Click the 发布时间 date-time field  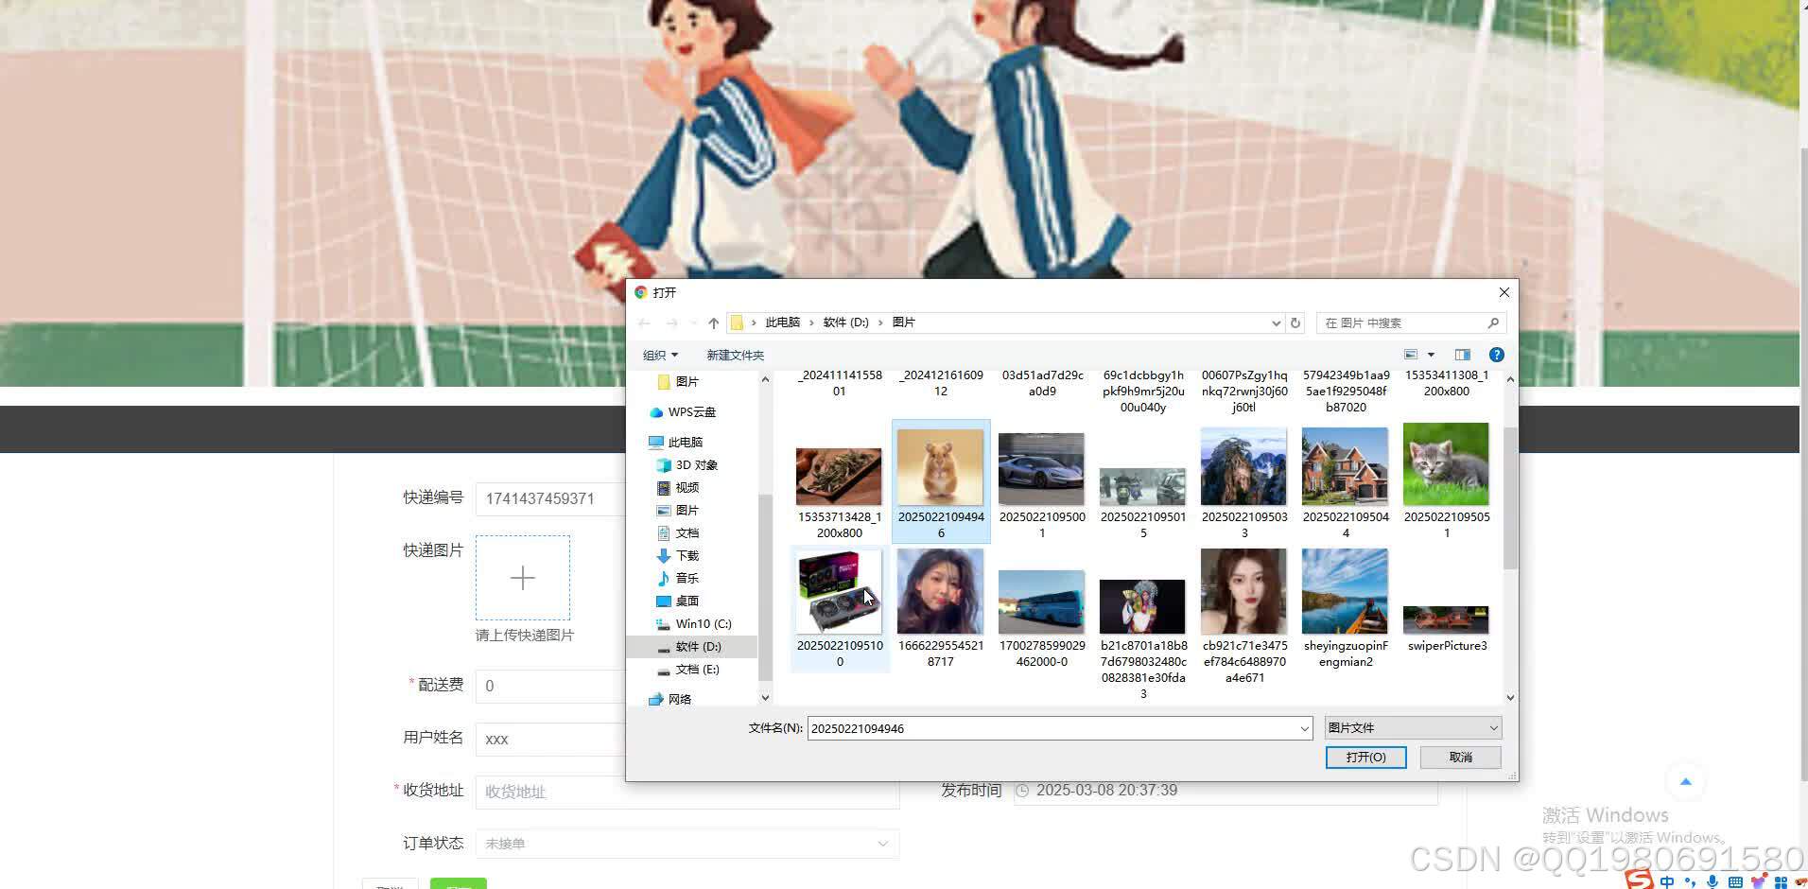coord(1226,791)
